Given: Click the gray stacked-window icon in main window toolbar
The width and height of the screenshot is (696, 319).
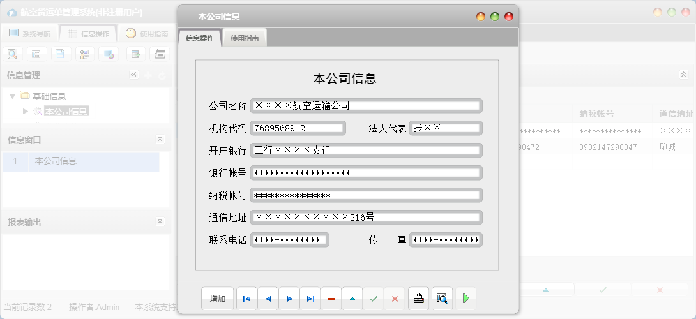Looking at the screenshot, I should 160,54.
